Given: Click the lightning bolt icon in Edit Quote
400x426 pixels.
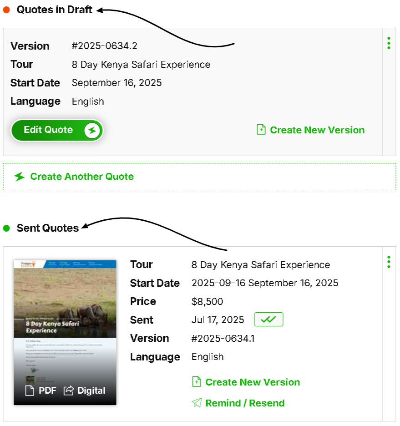Looking at the screenshot, I should coord(92,131).
